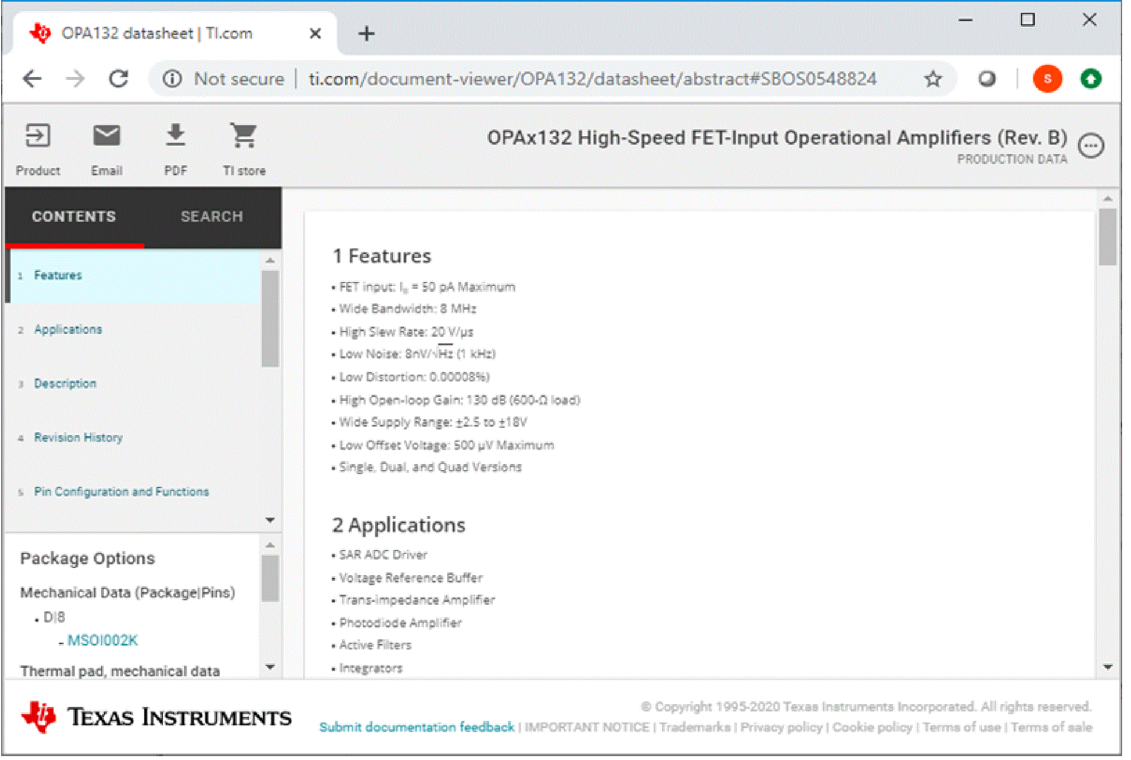Click Package Options scroll up arrow
This screenshot has width=1131, height=760.
pos(270,545)
